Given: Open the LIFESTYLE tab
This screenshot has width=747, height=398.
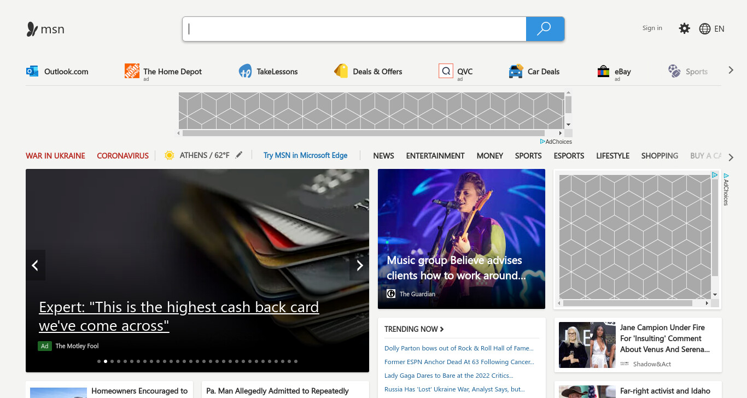Looking at the screenshot, I should point(612,156).
